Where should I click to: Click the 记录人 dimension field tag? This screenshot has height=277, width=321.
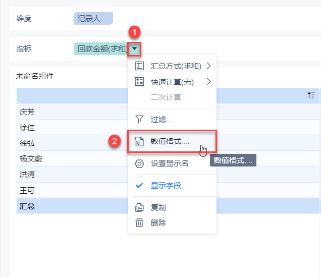[93, 19]
